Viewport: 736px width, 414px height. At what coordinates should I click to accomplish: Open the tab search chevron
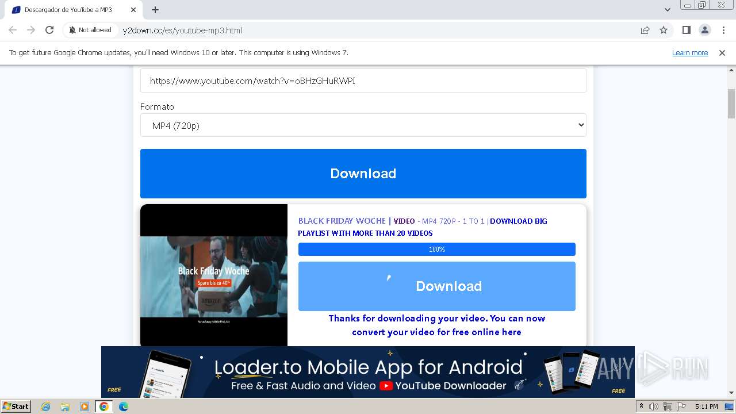[667, 10]
